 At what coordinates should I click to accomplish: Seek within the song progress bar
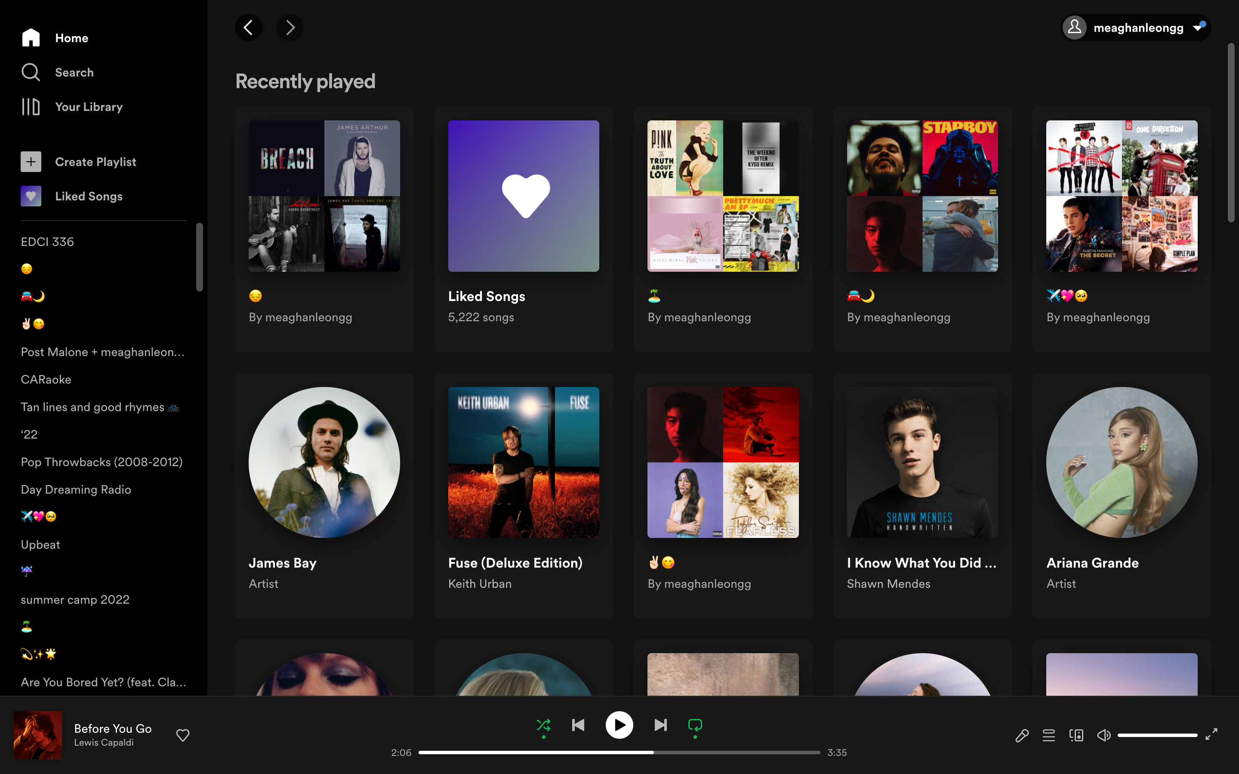pyautogui.click(x=619, y=752)
